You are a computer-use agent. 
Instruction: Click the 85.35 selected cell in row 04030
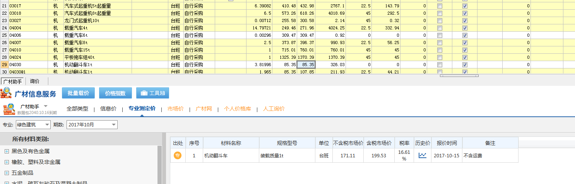pyautogui.click(x=306, y=65)
